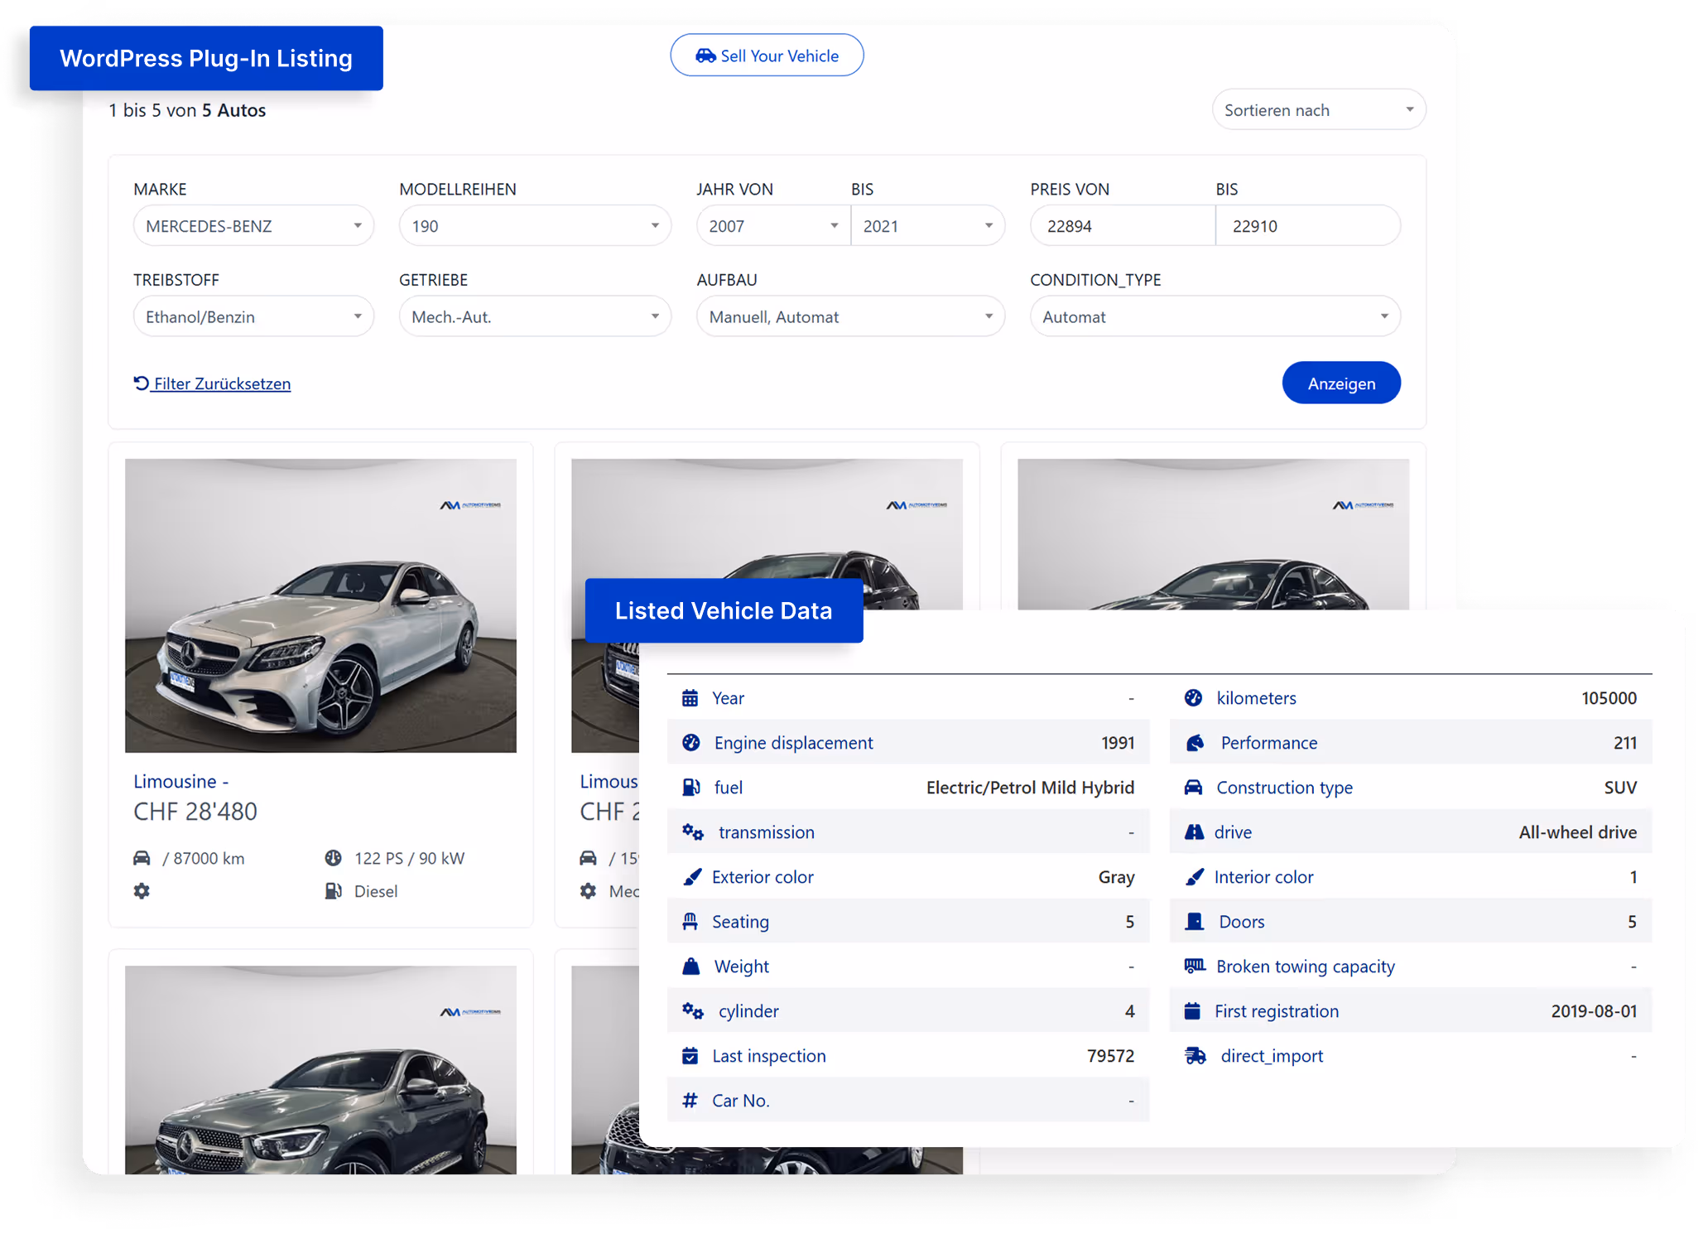The image size is (1708, 1234).
Task: Click the Sell Your Vehicle button
Action: [x=767, y=55]
